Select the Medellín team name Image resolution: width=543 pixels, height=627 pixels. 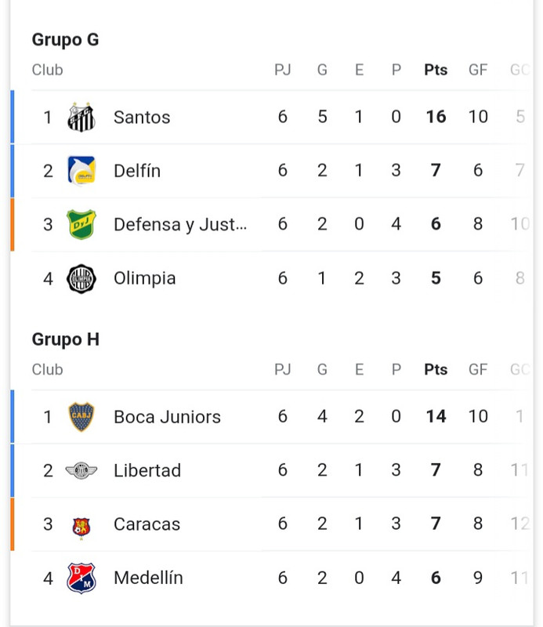tap(148, 578)
